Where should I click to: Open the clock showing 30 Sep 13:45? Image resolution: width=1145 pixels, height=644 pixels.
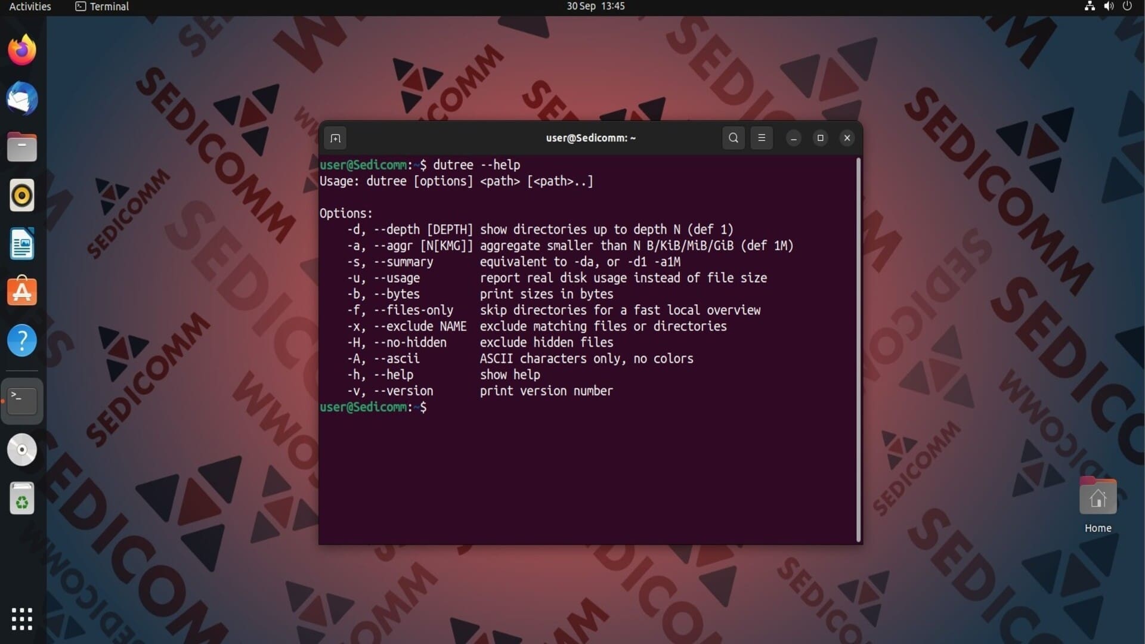(595, 6)
